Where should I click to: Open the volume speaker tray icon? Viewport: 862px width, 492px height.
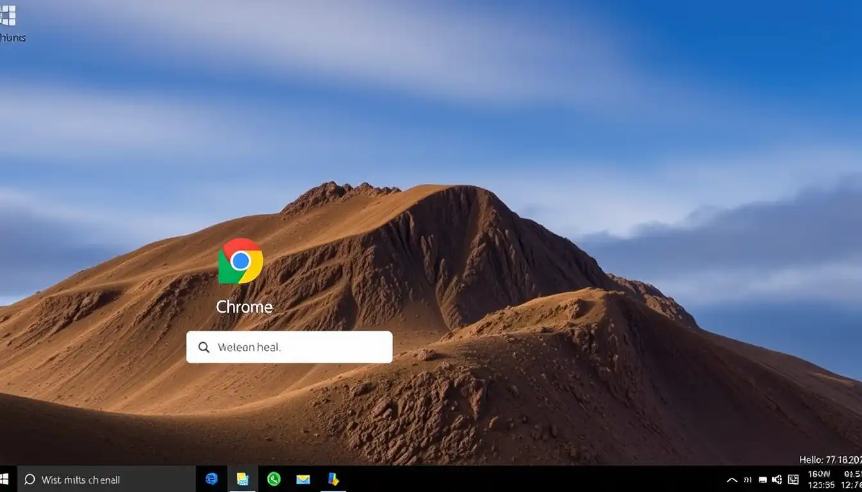(x=777, y=479)
